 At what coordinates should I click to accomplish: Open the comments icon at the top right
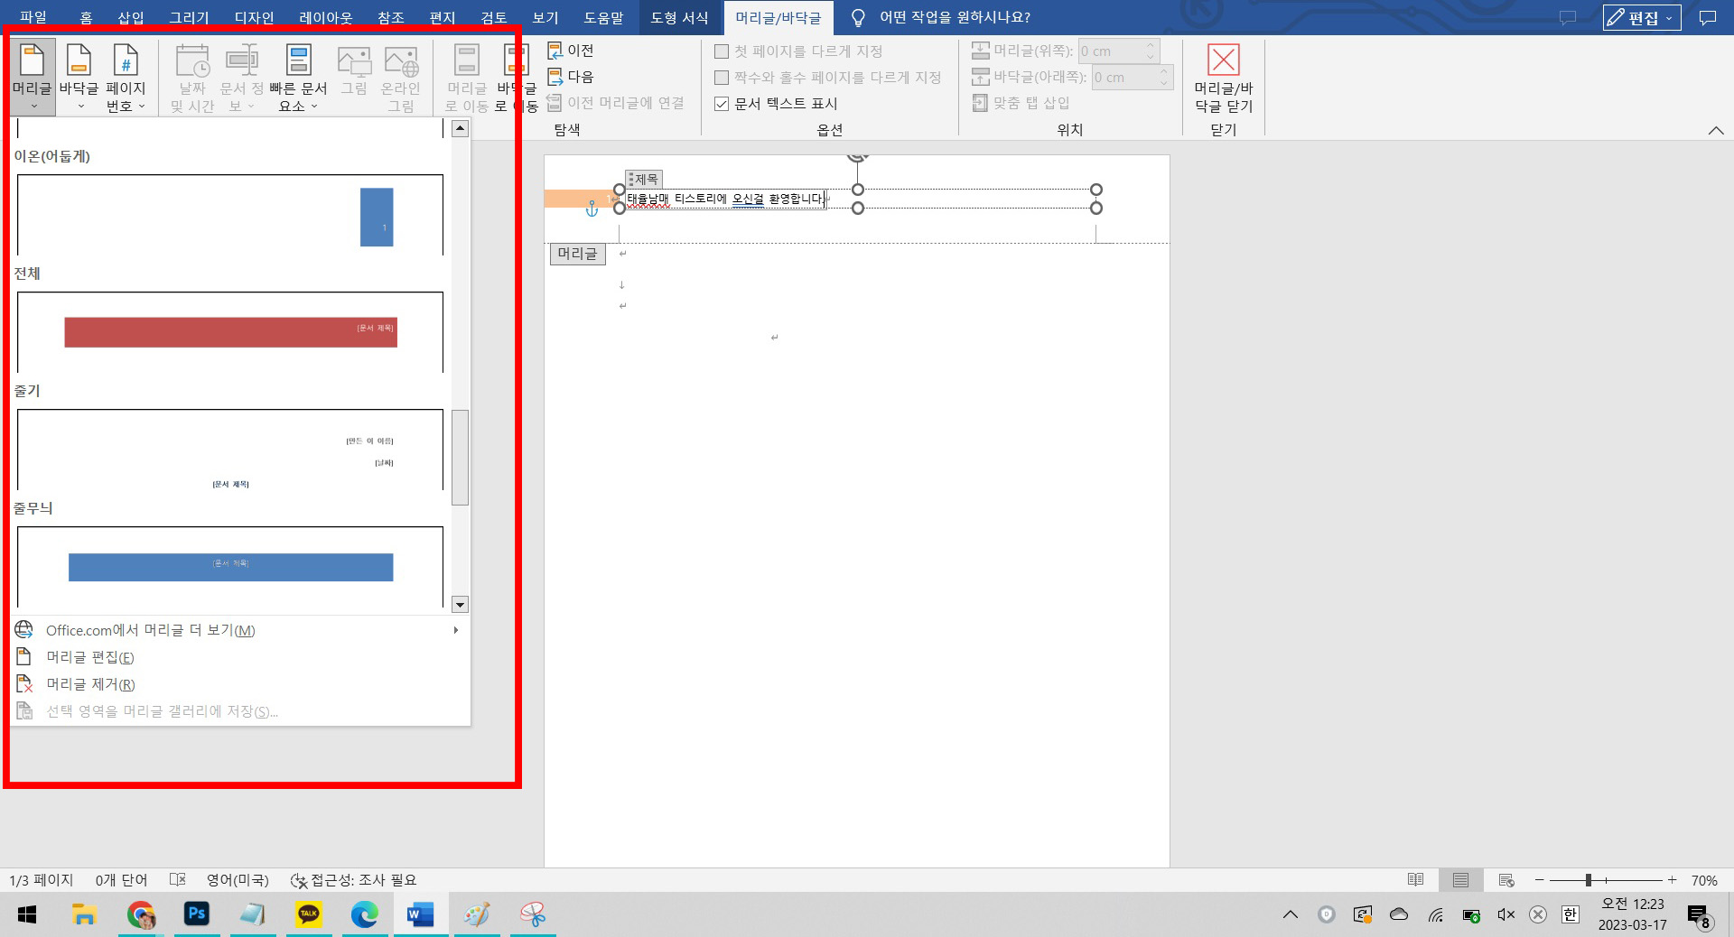point(1707,17)
